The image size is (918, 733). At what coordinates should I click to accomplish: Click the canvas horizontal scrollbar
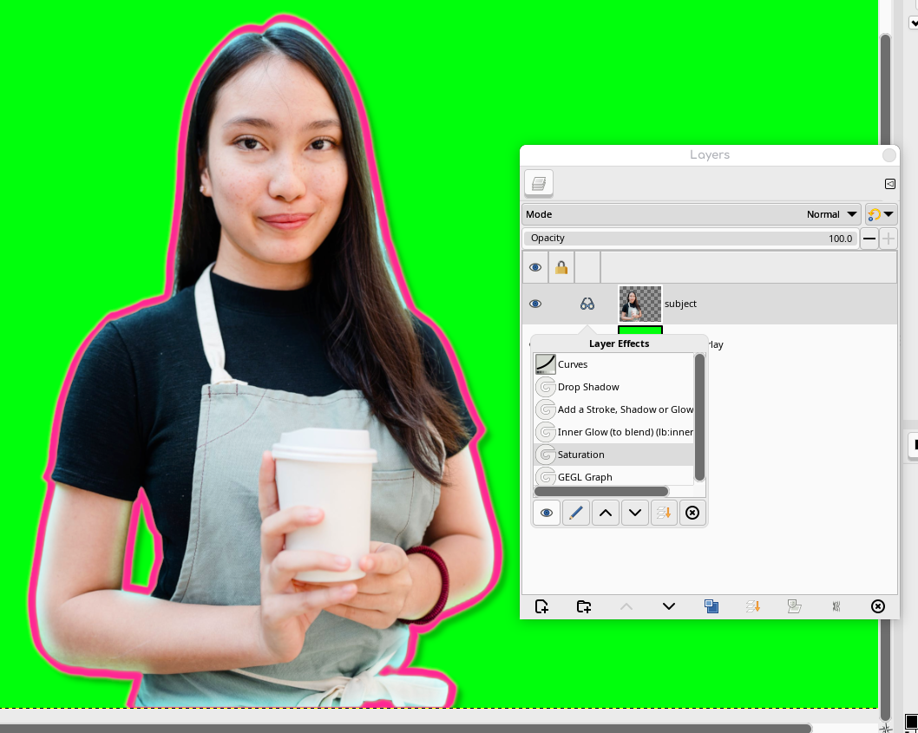click(405, 729)
